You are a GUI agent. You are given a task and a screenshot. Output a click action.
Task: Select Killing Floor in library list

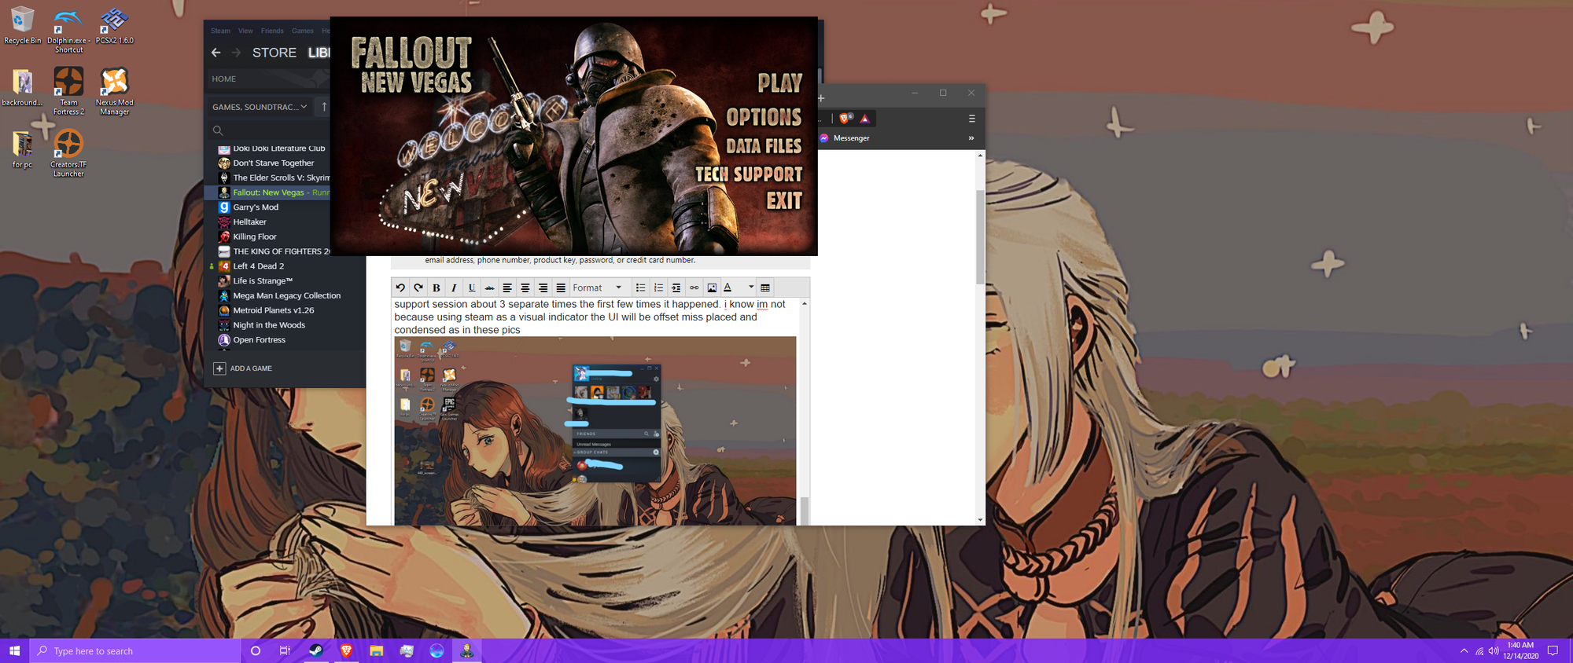(255, 236)
